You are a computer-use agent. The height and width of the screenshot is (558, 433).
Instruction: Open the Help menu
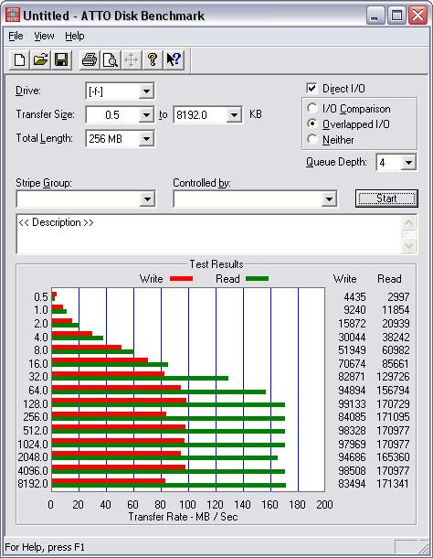tap(75, 36)
